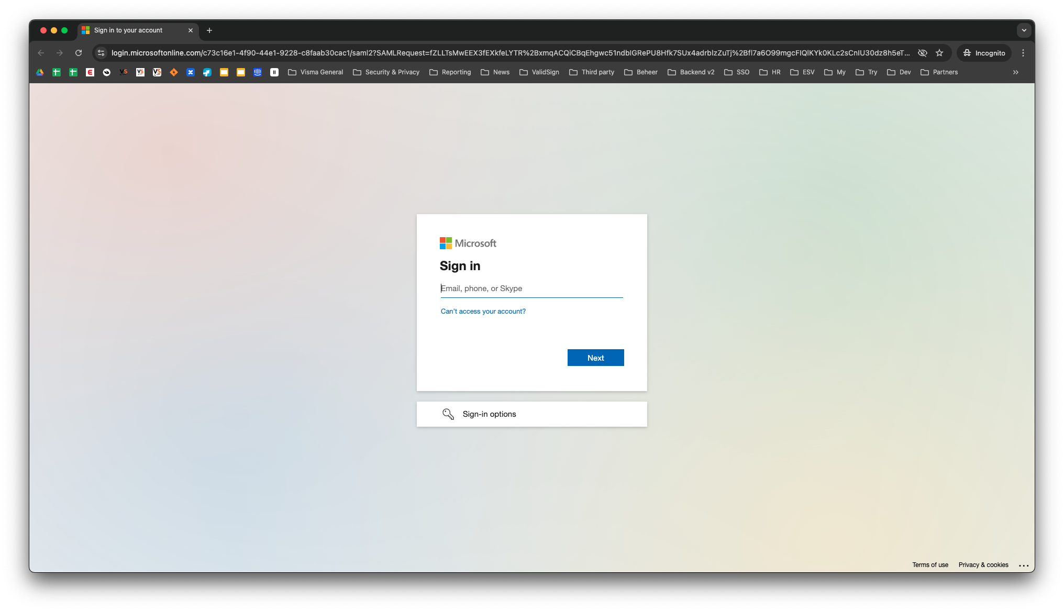Open Sign-in options
The height and width of the screenshot is (611, 1064).
(532, 414)
